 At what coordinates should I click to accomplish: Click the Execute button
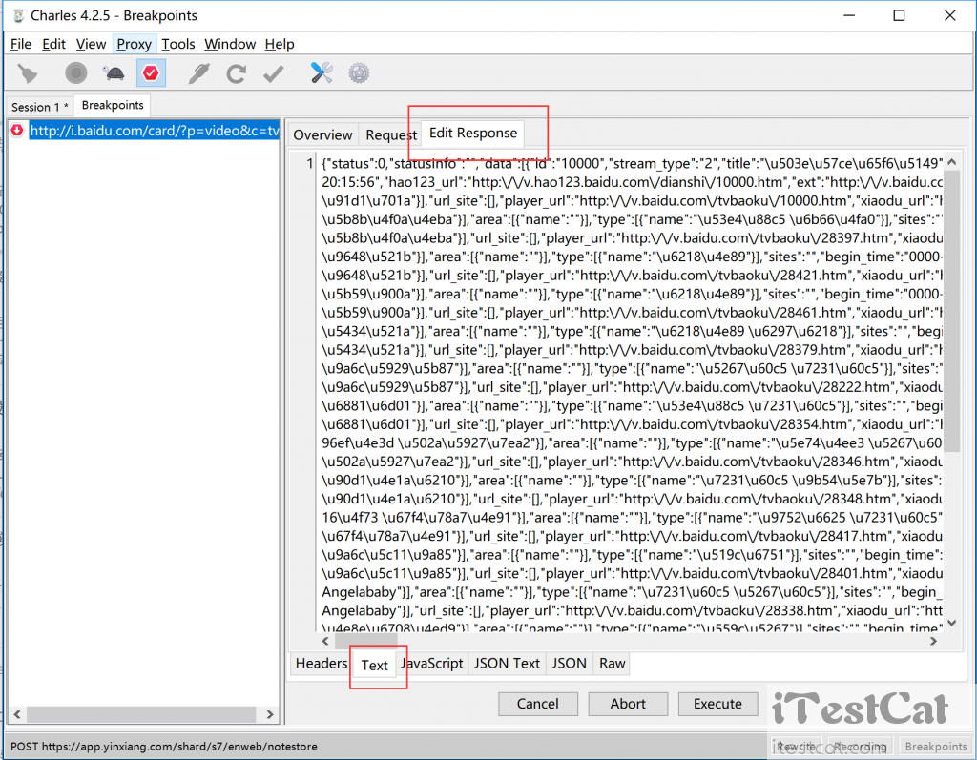(717, 704)
